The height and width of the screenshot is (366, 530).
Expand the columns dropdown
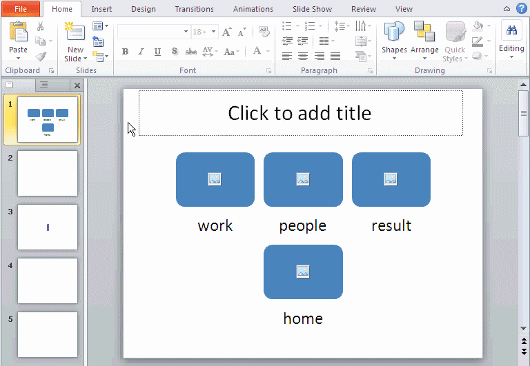point(333,41)
